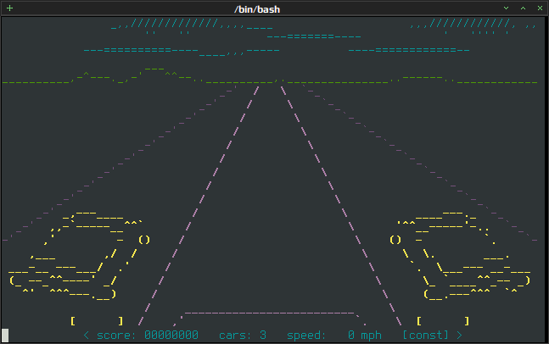Click the score: 00000000 readout
The width and height of the screenshot is (549, 344).
[x=148, y=336]
